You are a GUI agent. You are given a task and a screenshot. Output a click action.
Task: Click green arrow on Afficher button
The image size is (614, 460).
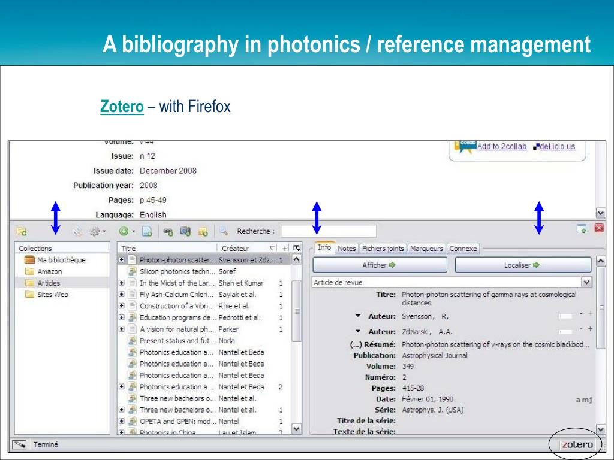392,265
